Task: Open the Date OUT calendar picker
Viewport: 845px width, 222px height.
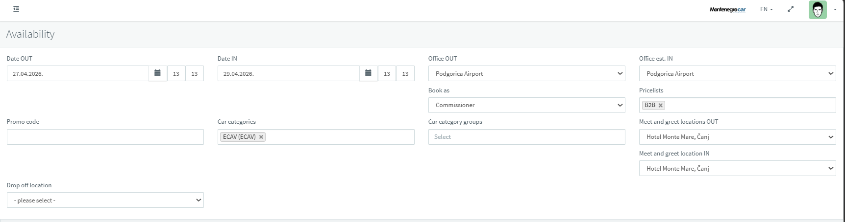Action: (157, 73)
